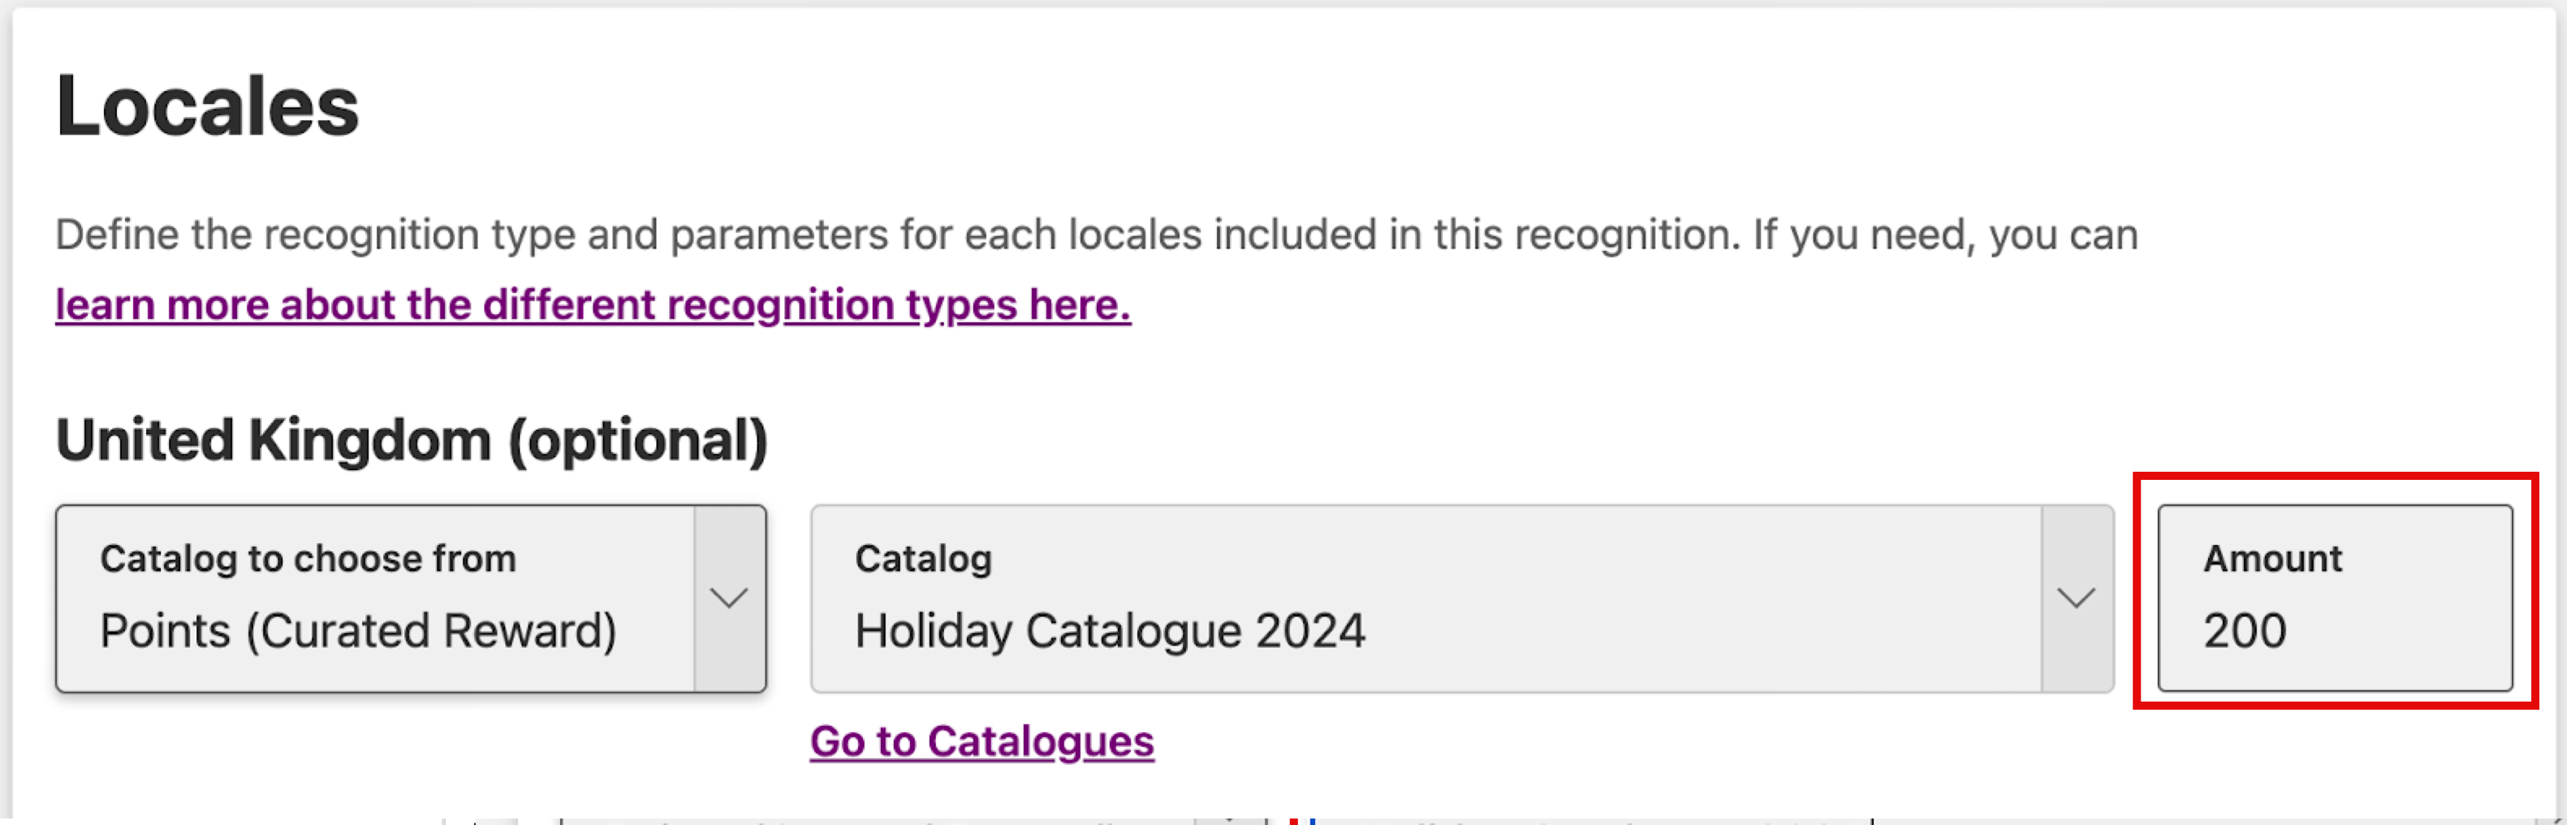This screenshot has height=825, width=2567.
Task: Expand the Catalog dropdown arrow
Action: pyautogui.click(x=2076, y=598)
